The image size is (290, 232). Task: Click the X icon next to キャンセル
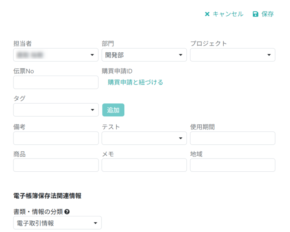tap(207, 14)
